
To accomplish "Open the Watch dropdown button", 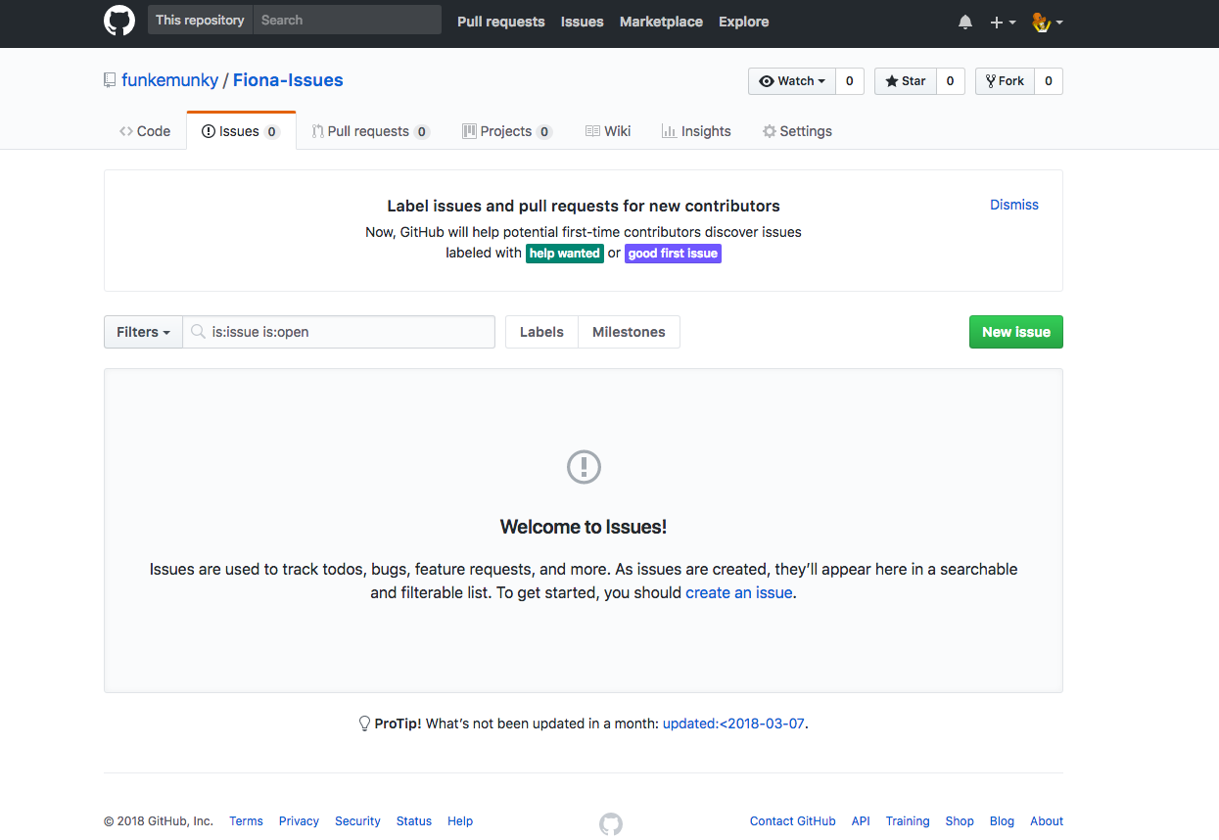I will point(792,81).
